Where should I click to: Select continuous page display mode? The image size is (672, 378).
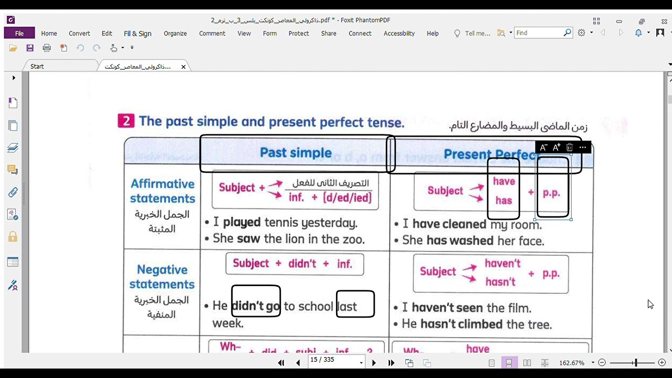(x=509, y=363)
